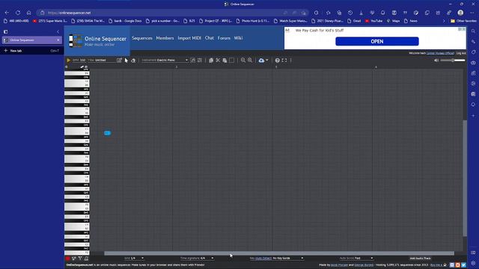Toggle fullscreen mode in the sequencer
This screenshot has height=269, width=479.
[284, 61]
